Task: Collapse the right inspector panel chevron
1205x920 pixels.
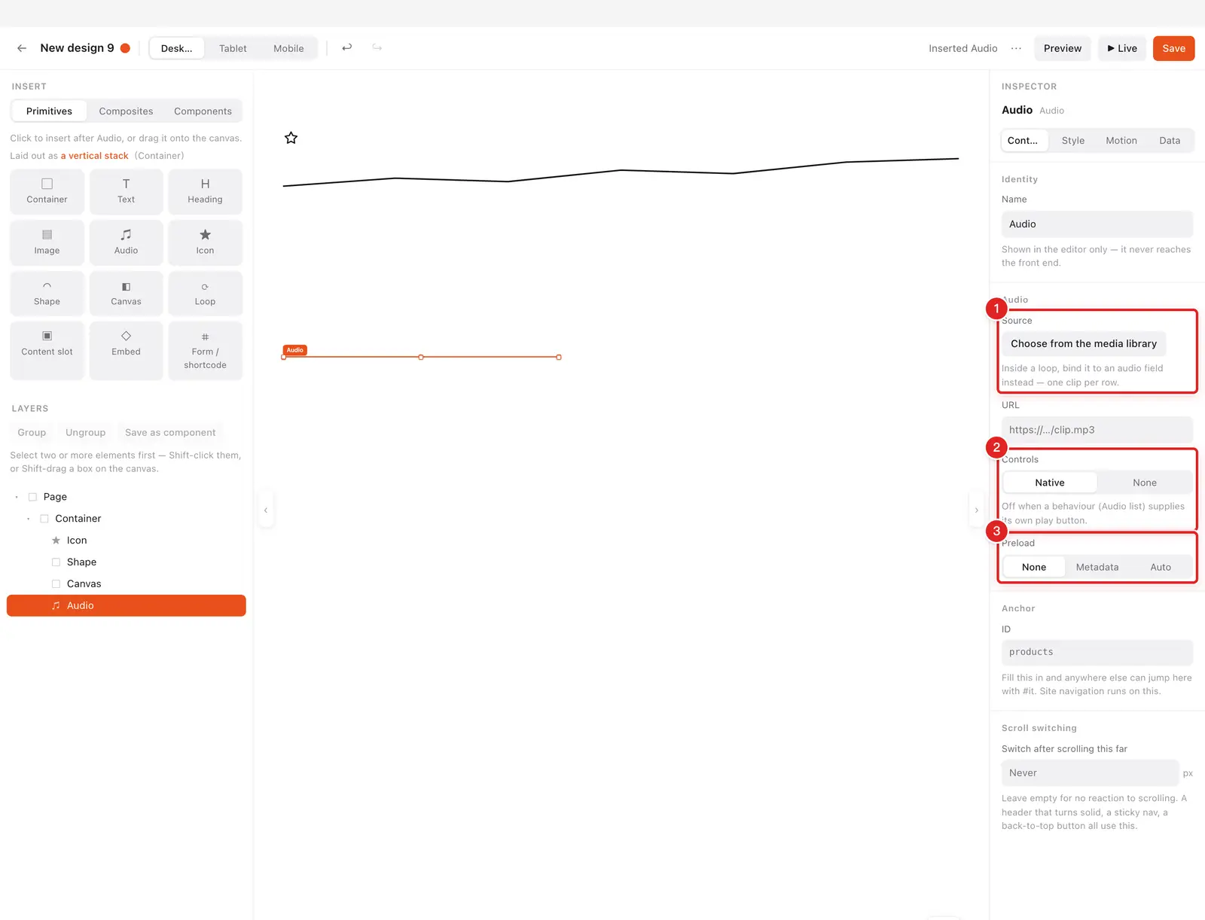Action: (x=976, y=510)
